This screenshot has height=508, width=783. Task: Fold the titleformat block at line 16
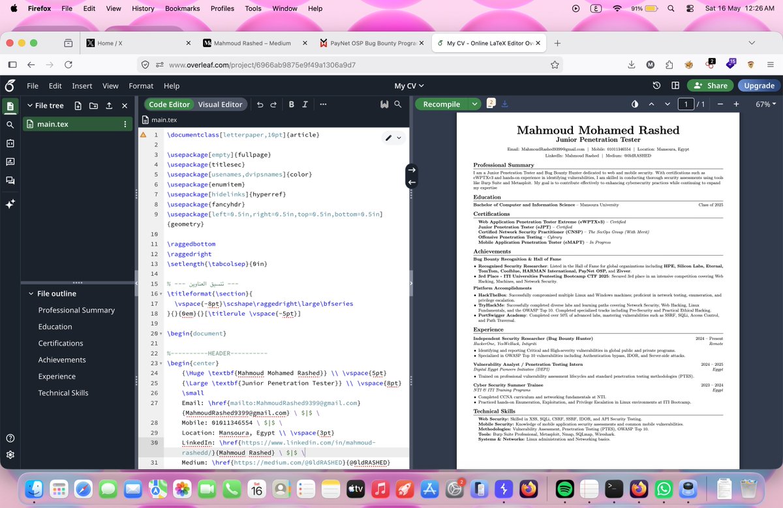[x=161, y=294]
